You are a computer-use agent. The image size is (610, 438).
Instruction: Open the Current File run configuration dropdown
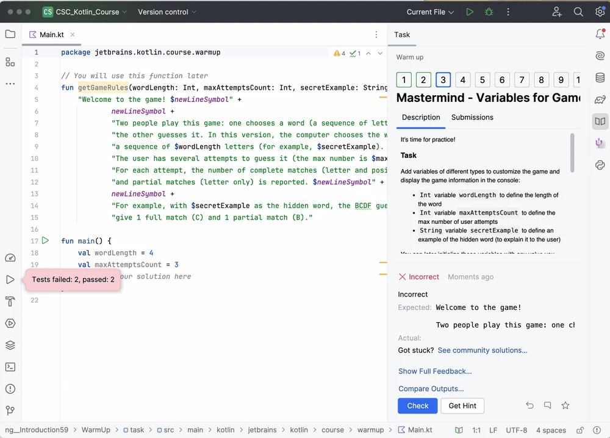pyautogui.click(x=430, y=12)
